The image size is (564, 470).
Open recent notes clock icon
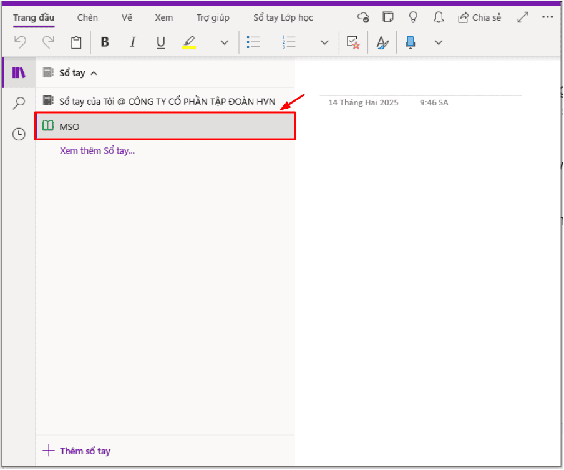19,134
